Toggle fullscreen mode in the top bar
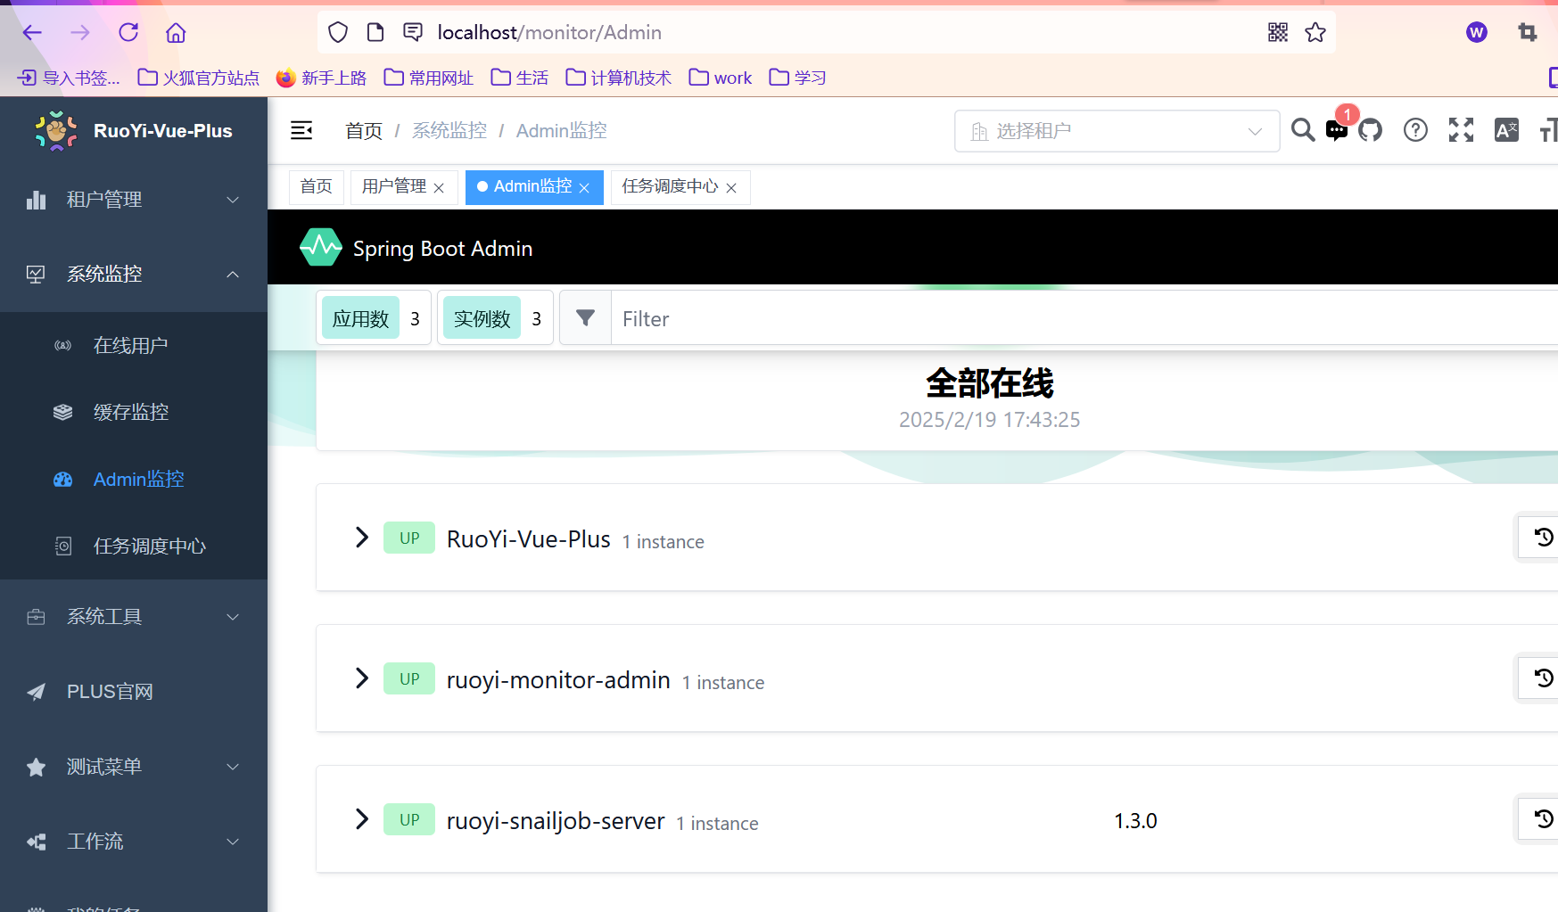This screenshot has width=1558, height=912. point(1461,130)
